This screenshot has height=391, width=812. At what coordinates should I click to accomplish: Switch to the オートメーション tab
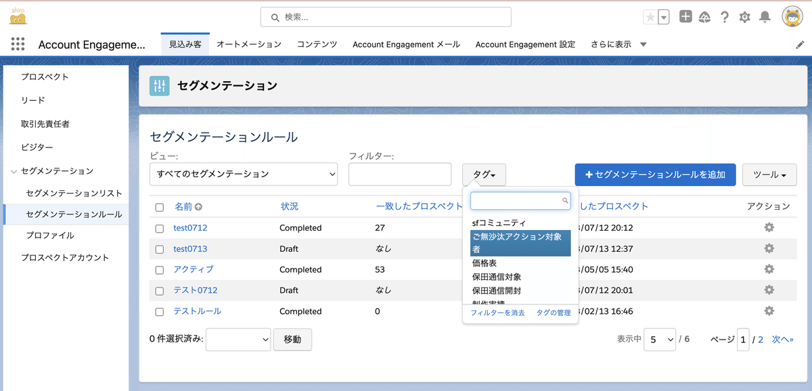(x=249, y=44)
